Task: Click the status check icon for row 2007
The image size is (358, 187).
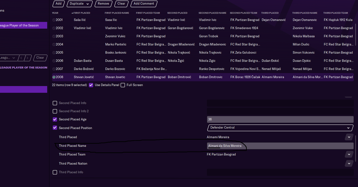Action: tap(54, 69)
